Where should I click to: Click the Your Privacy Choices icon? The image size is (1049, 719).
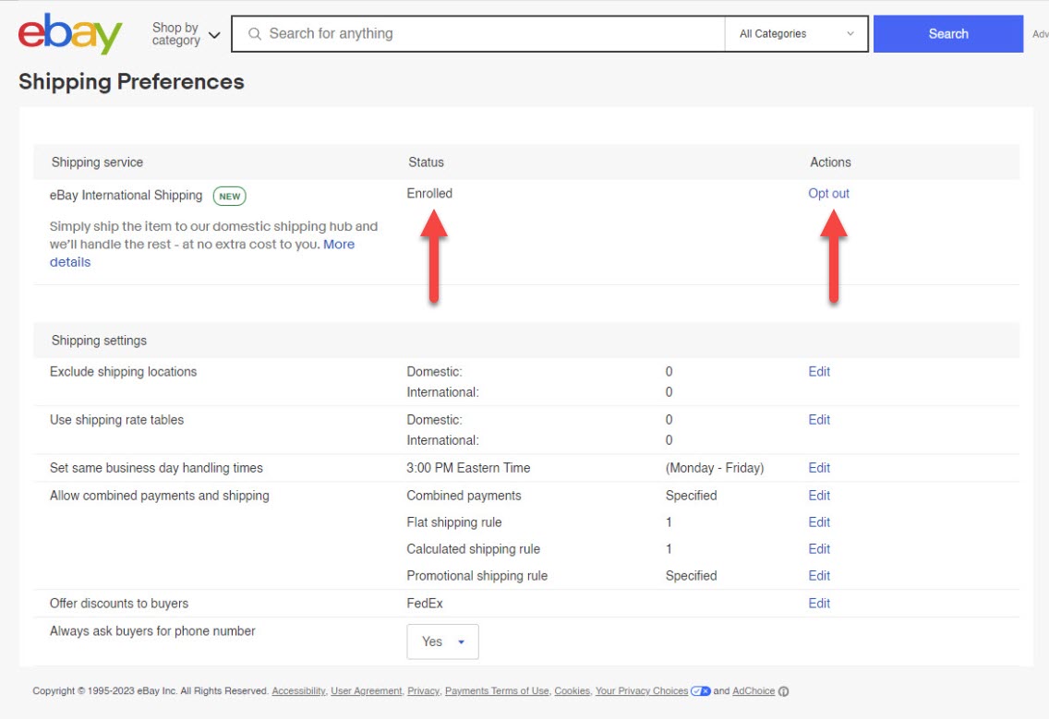tap(699, 690)
